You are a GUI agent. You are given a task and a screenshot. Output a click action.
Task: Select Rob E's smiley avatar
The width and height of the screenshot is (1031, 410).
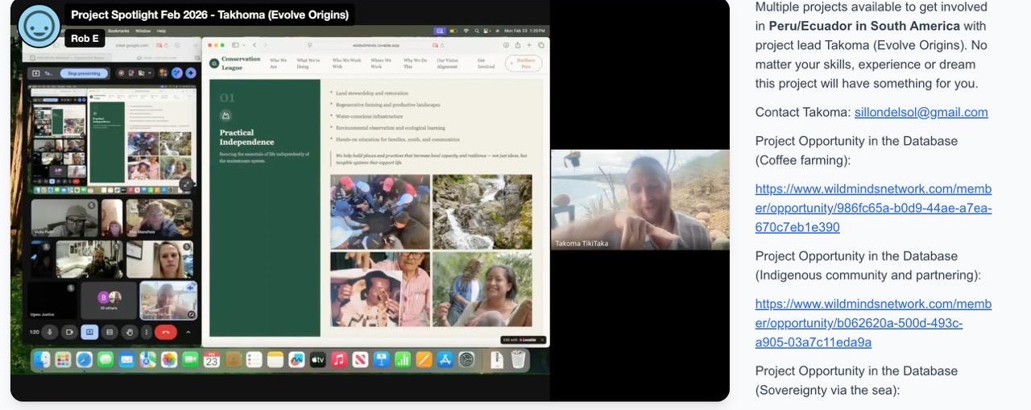(39, 26)
